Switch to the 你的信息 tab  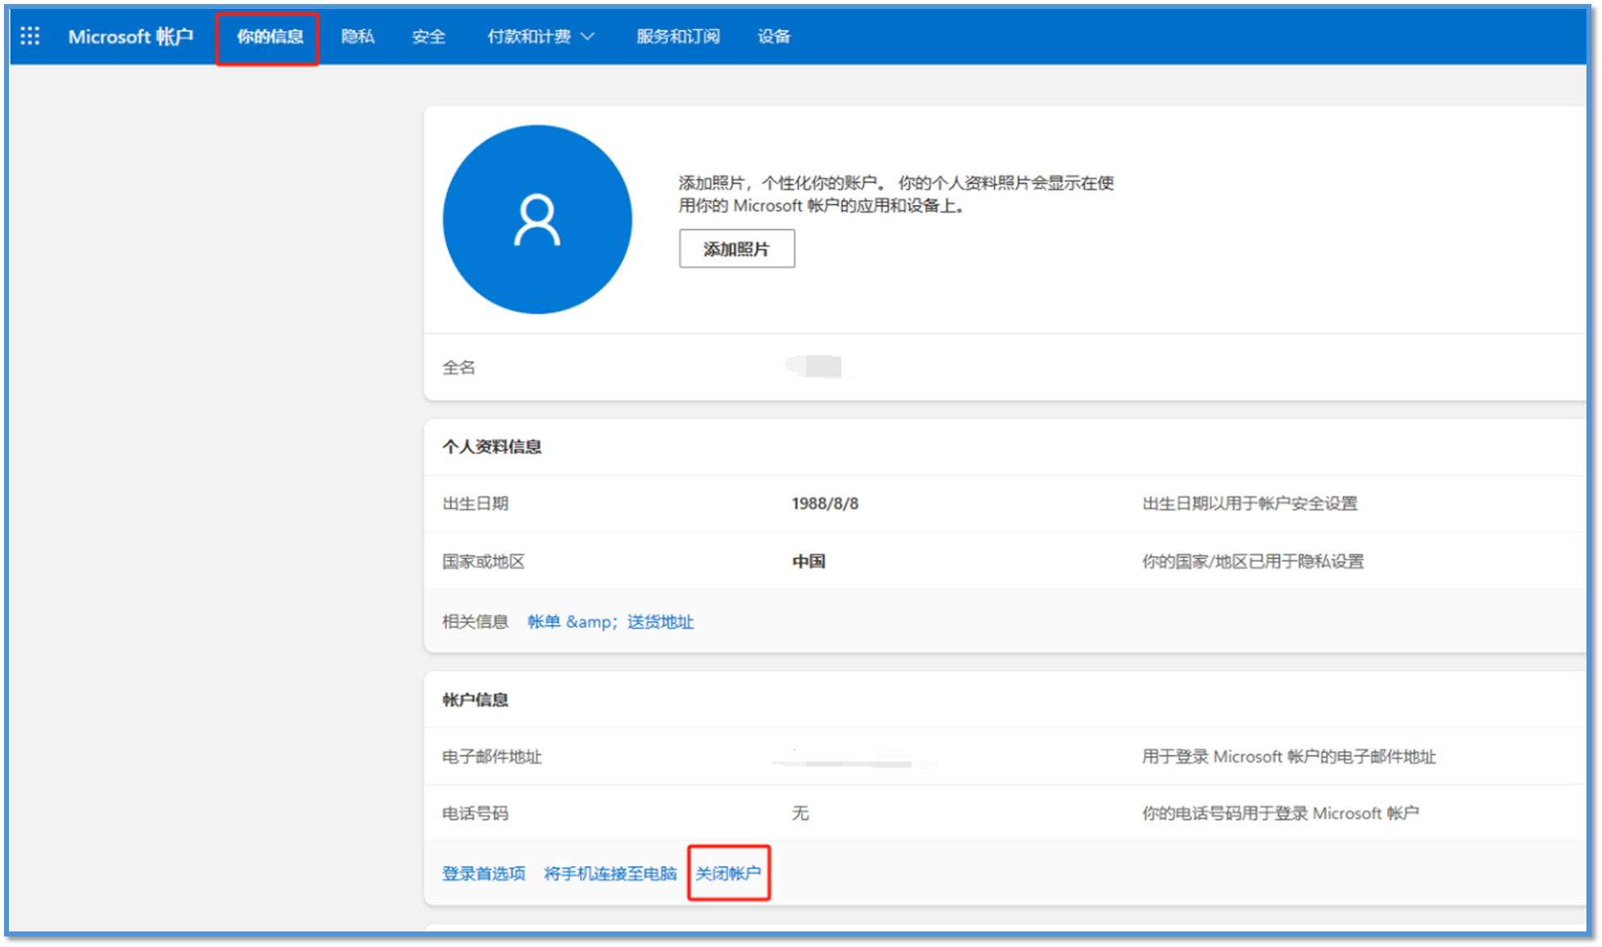[x=270, y=37]
